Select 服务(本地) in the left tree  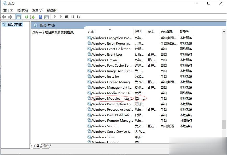click(x=13, y=24)
